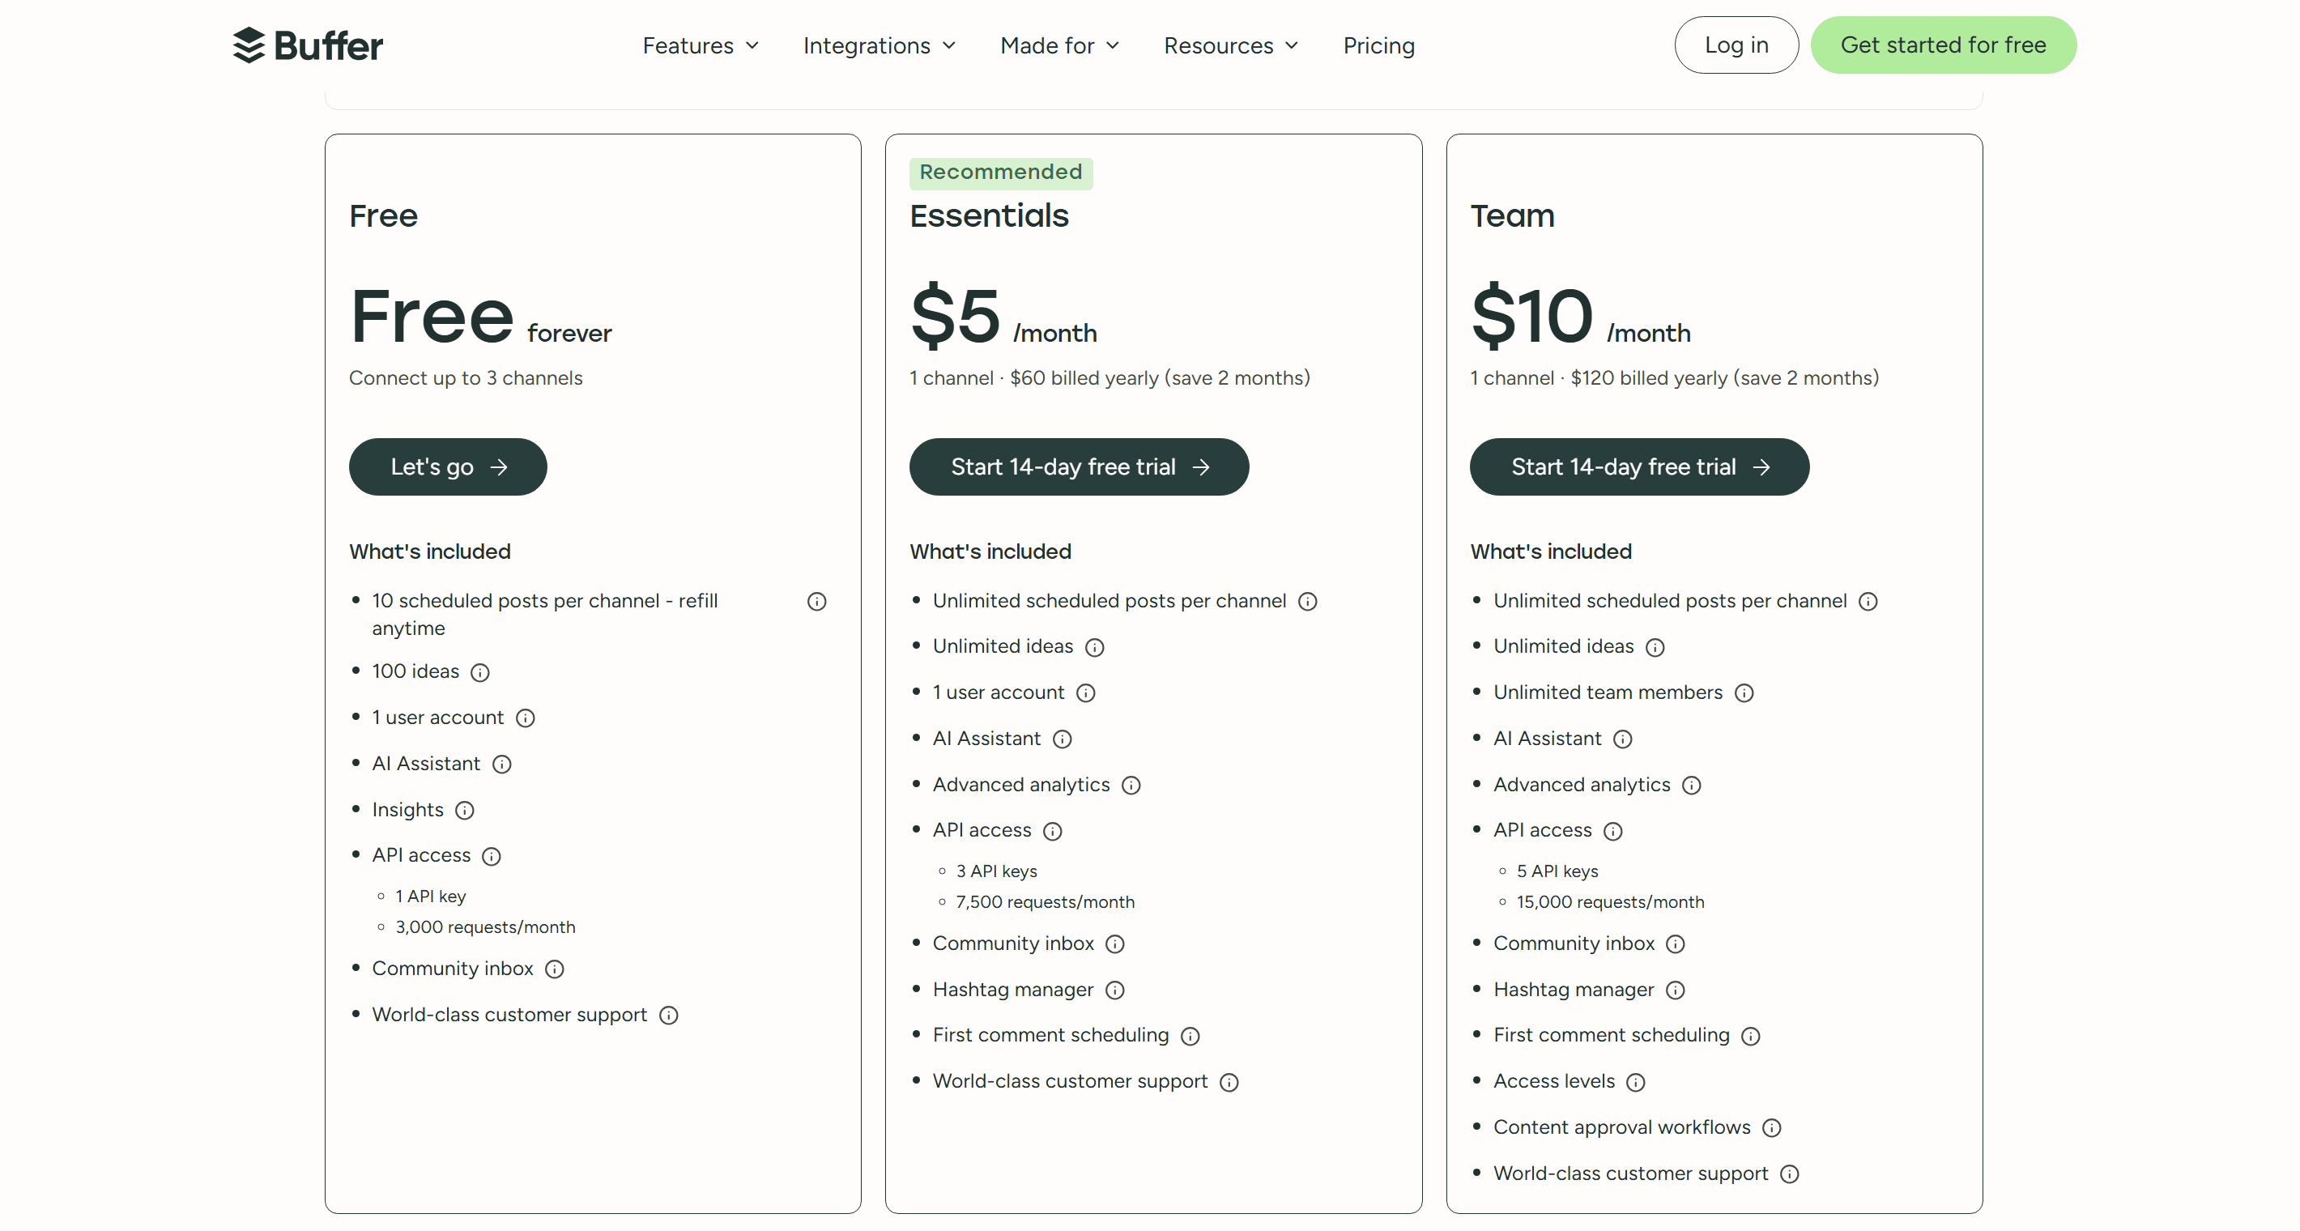This screenshot has height=1231, width=2300.
Task: Show info for 100 ideas
Action: [x=480, y=672]
